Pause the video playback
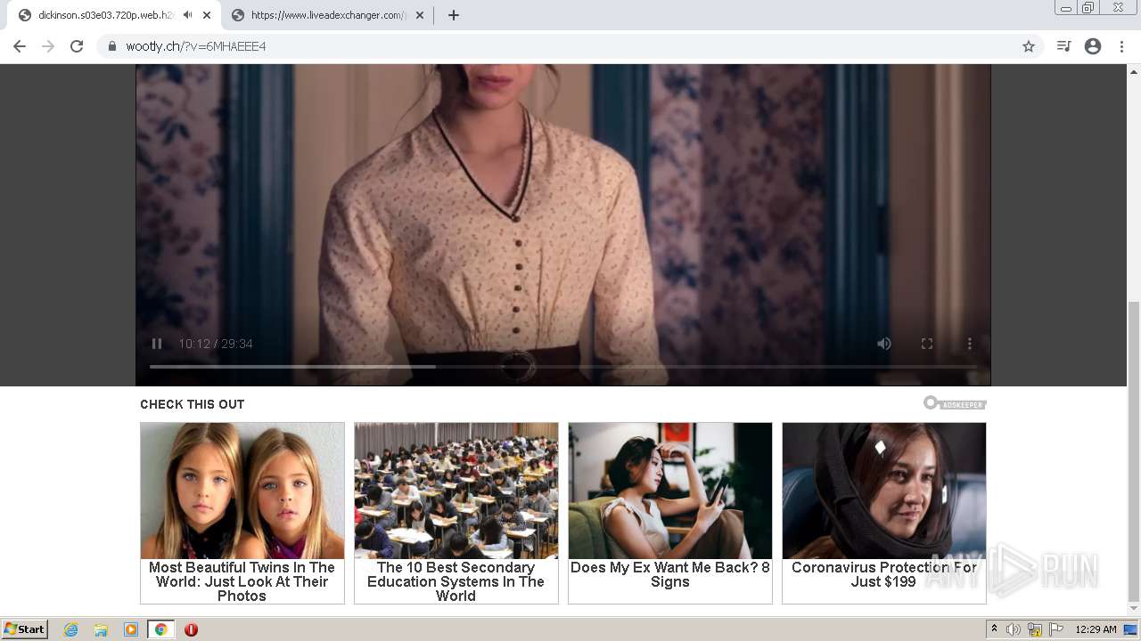Image resolution: width=1141 pixels, height=641 pixels. pyautogui.click(x=157, y=344)
